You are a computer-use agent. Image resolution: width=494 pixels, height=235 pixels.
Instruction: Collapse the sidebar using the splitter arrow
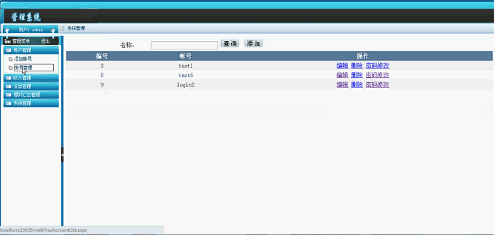coord(63,155)
